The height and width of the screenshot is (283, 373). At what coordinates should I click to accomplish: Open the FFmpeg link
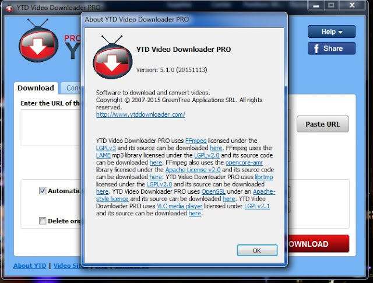tap(196, 141)
